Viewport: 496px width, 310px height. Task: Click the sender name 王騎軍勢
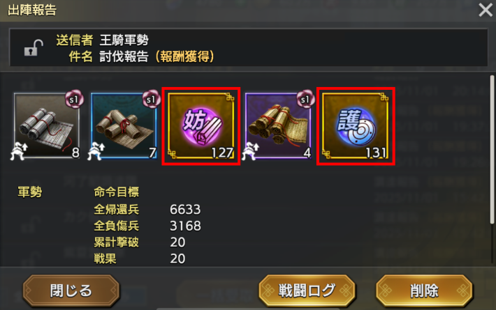[124, 40]
